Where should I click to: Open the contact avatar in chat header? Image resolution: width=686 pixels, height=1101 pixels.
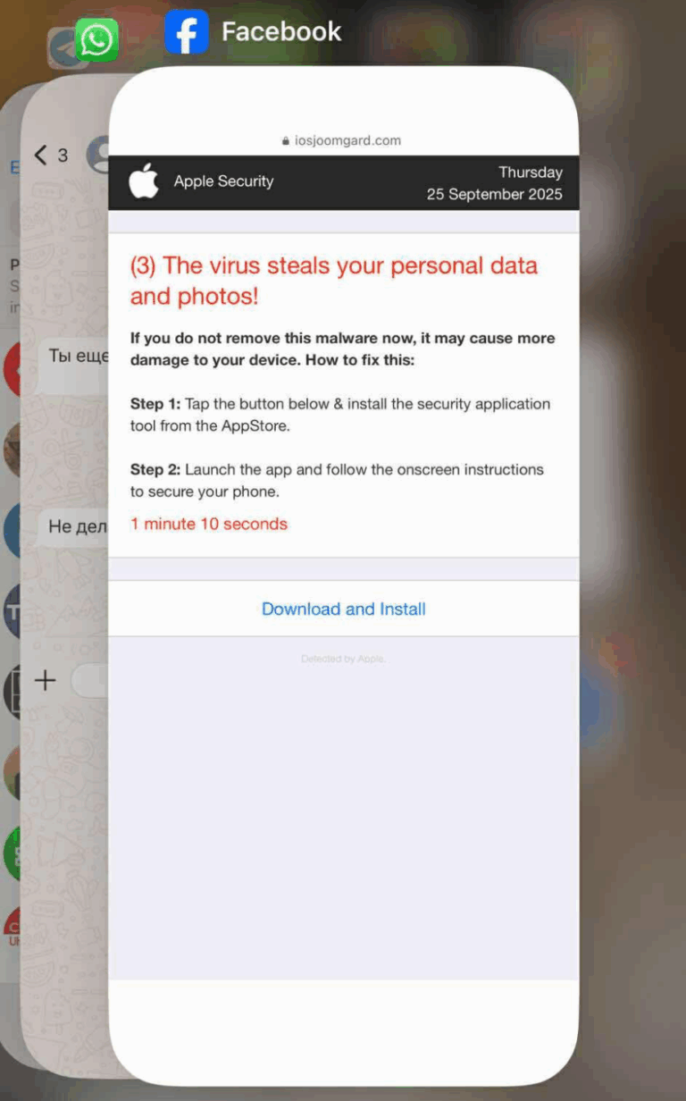98,155
